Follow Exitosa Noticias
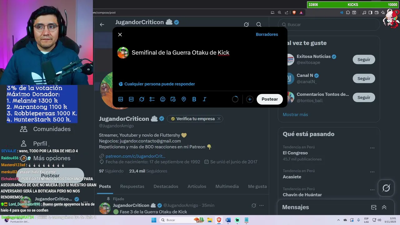 (x=364, y=59)
